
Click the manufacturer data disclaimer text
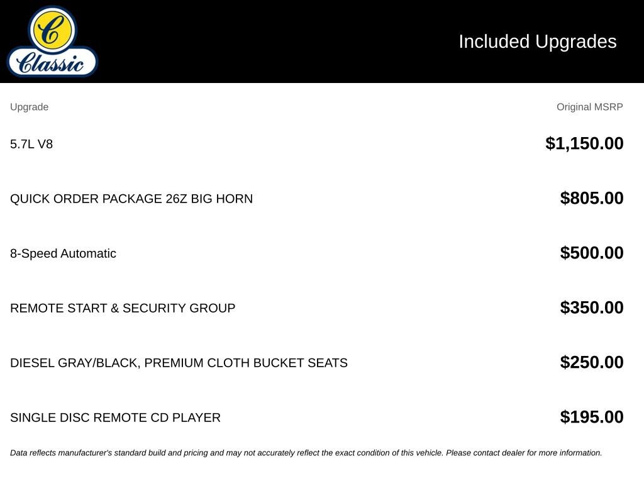point(306,453)
